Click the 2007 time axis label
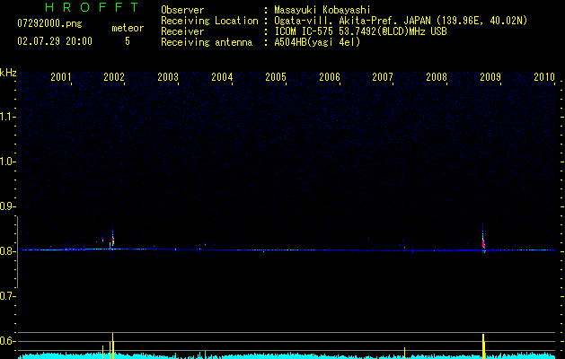Viewport: 565px width, 359px height. 383,77
